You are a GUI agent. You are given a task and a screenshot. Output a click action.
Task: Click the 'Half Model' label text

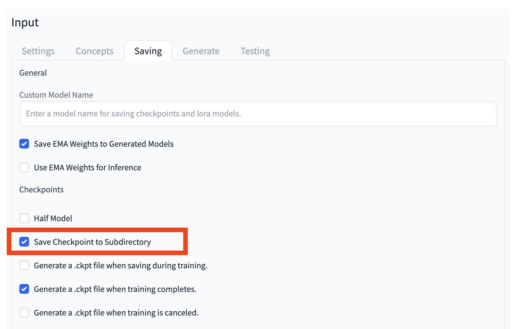coord(53,218)
